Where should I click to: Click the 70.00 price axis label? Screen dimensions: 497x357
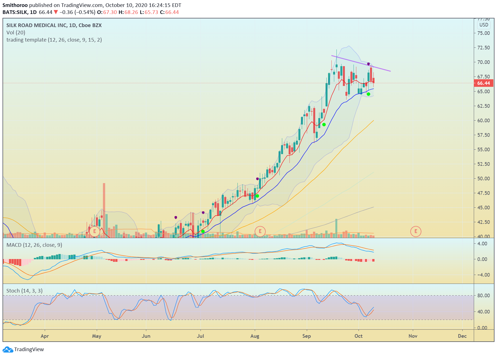484,62
